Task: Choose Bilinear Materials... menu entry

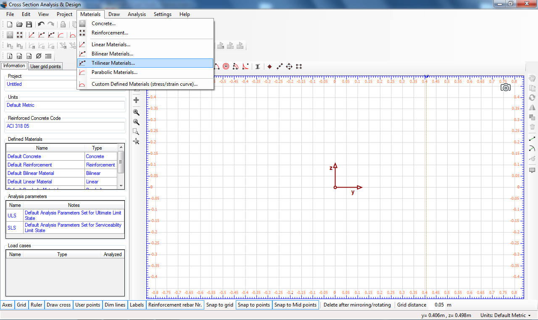Action: point(145,54)
